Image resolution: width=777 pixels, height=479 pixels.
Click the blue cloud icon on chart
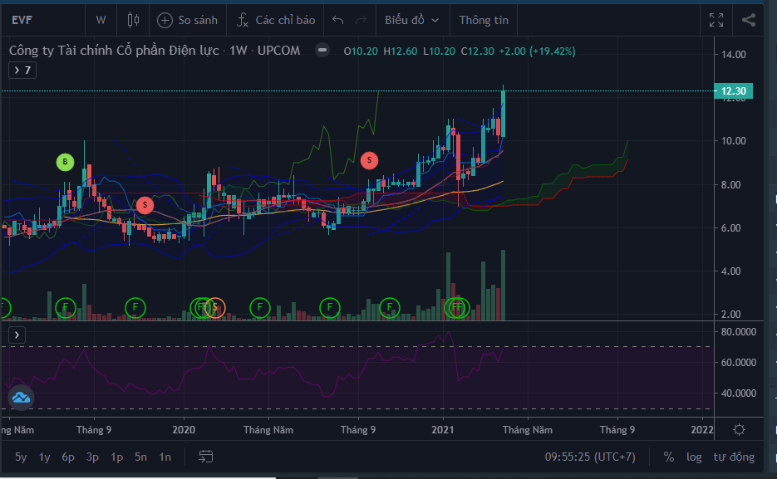click(21, 398)
